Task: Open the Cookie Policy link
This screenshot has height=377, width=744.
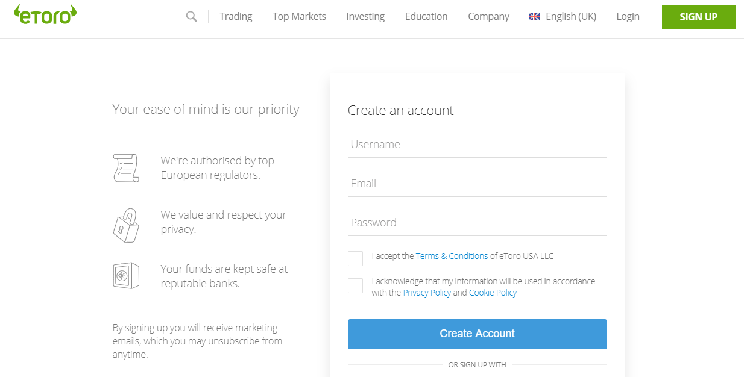Action: click(x=493, y=293)
